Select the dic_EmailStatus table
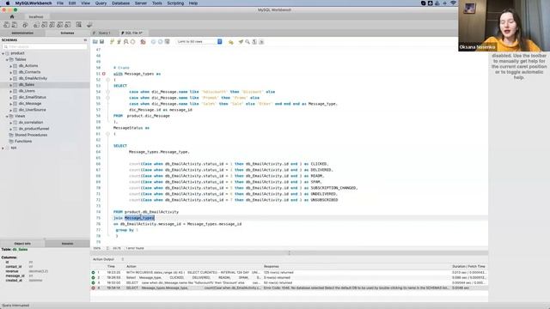This screenshot has height=309, width=550. point(33,97)
